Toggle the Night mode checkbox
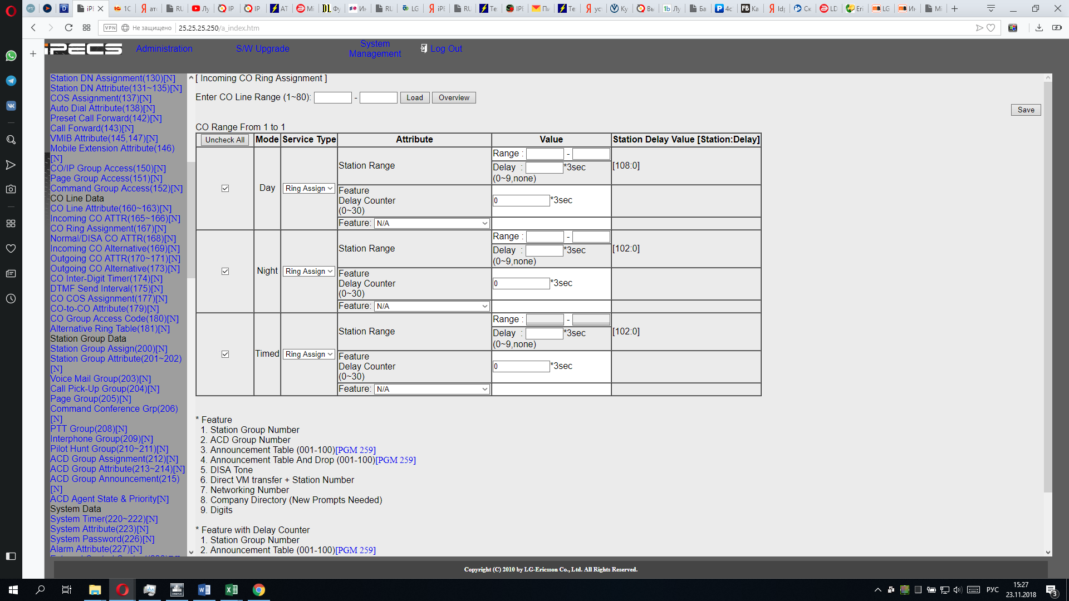1069x601 pixels. pos(225,272)
